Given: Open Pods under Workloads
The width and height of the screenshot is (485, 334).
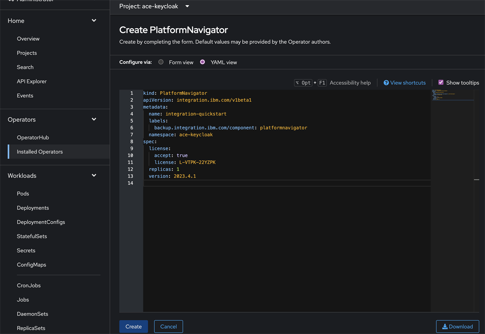Looking at the screenshot, I should point(23,193).
